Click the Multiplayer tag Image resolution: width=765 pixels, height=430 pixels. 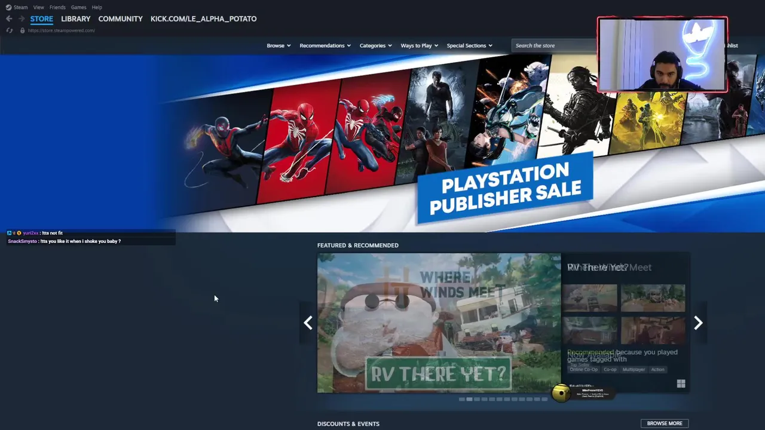point(634,370)
